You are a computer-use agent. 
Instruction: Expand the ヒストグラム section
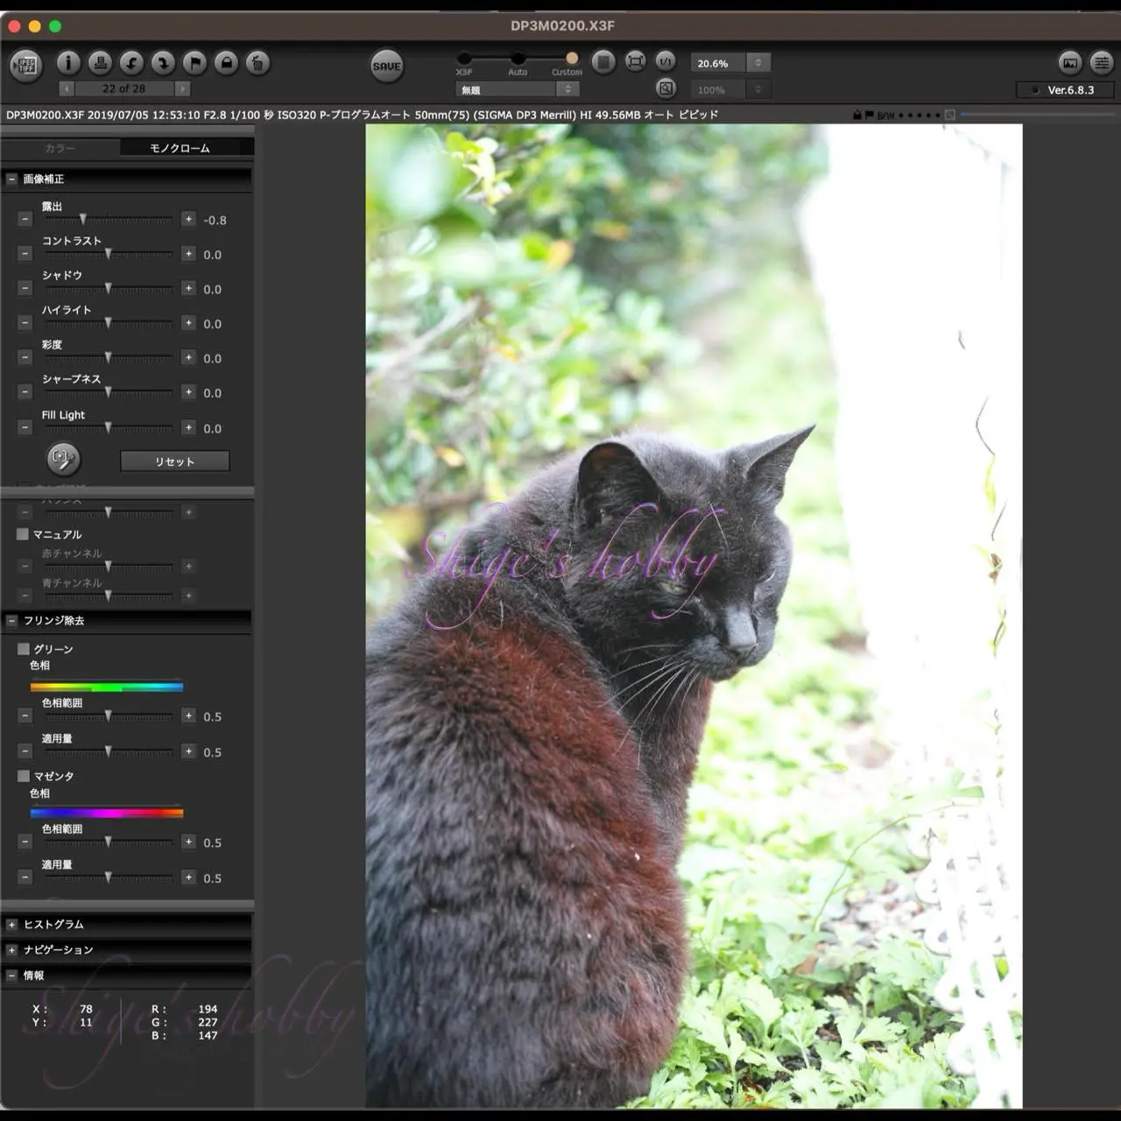coord(11,924)
